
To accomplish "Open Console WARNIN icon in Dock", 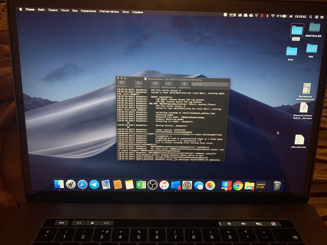I will tap(261, 186).
